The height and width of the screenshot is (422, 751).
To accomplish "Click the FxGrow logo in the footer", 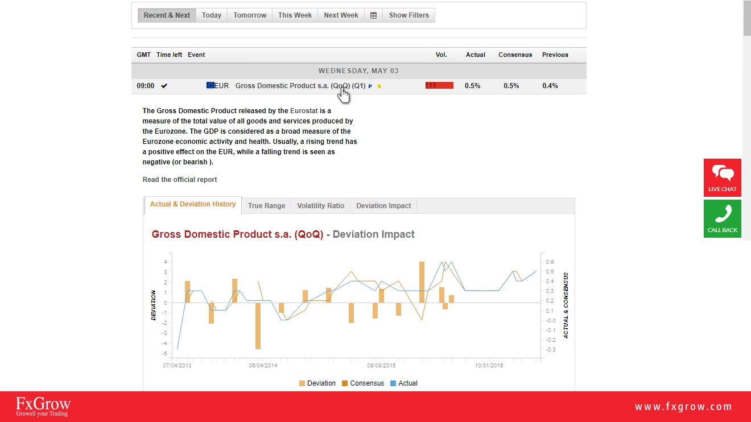I will (x=43, y=406).
